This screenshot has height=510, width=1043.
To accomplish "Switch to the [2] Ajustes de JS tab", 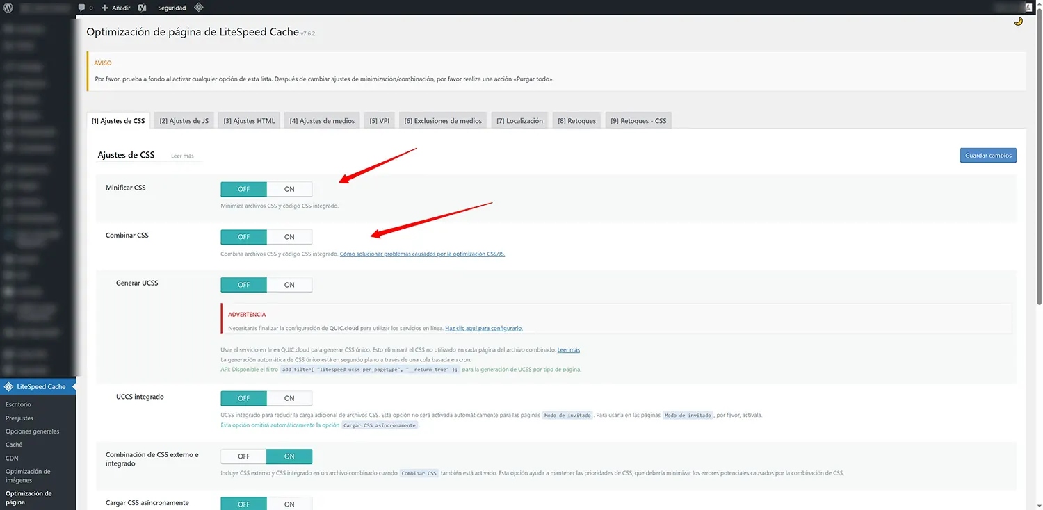I will pos(184,120).
